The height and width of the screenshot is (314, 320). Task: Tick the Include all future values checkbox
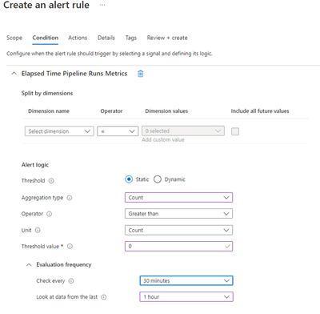click(x=235, y=131)
